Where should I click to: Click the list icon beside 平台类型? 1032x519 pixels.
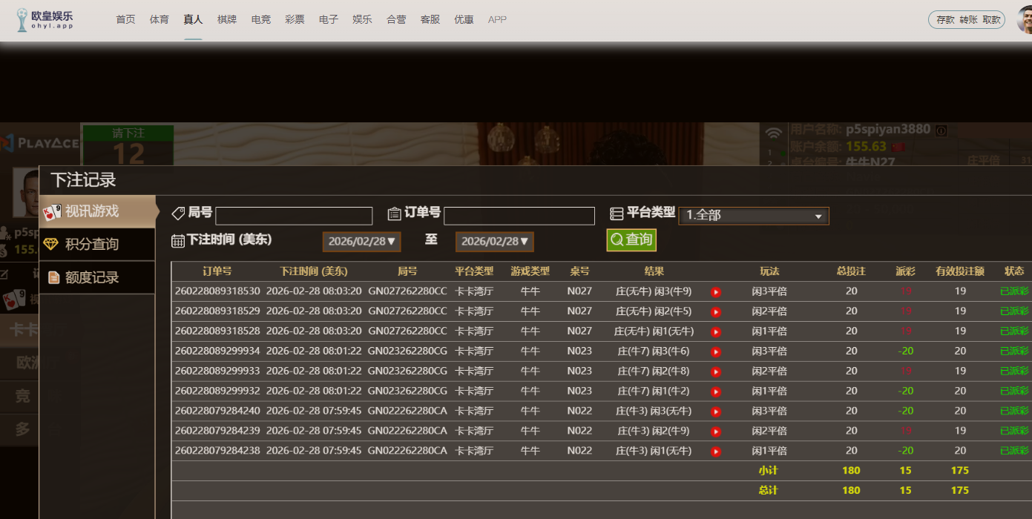[x=617, y=213]
